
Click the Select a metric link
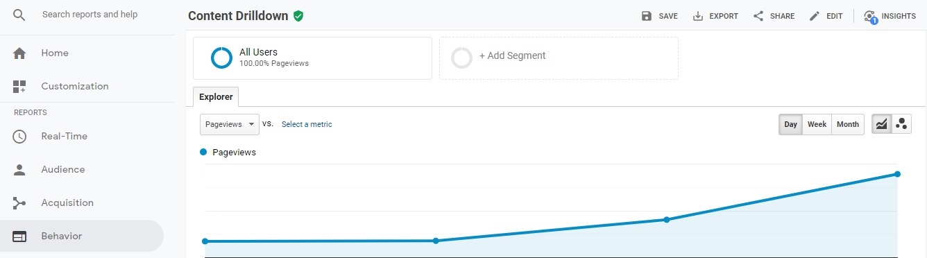[307, 125]
